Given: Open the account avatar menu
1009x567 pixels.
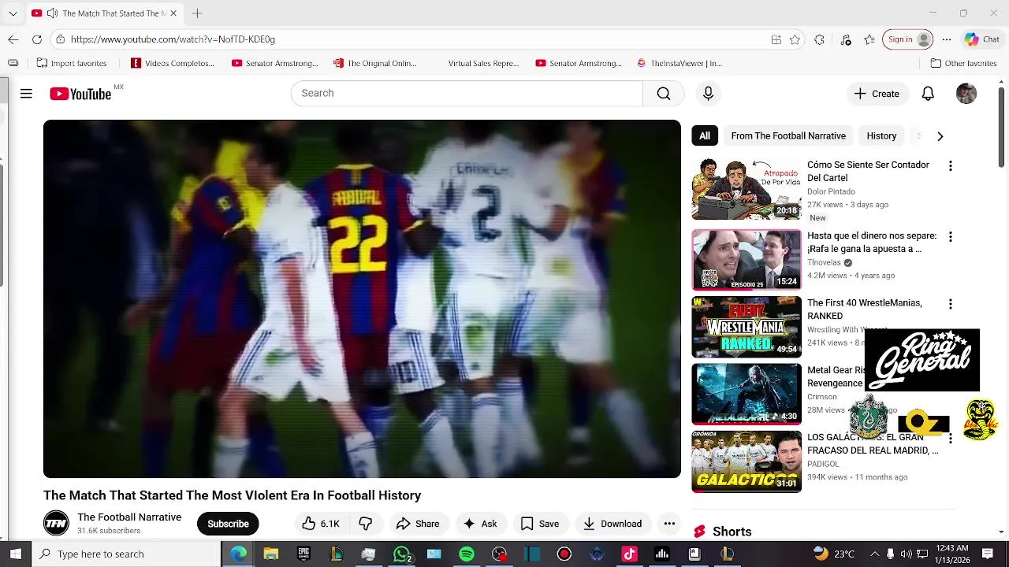Looking at the screenshot, I should pyautogui.click(x=966, y=94).
